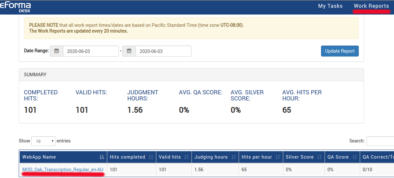394x178 pixels.
Task: Sort by Hits per hour icon
Action: point(278,157)
